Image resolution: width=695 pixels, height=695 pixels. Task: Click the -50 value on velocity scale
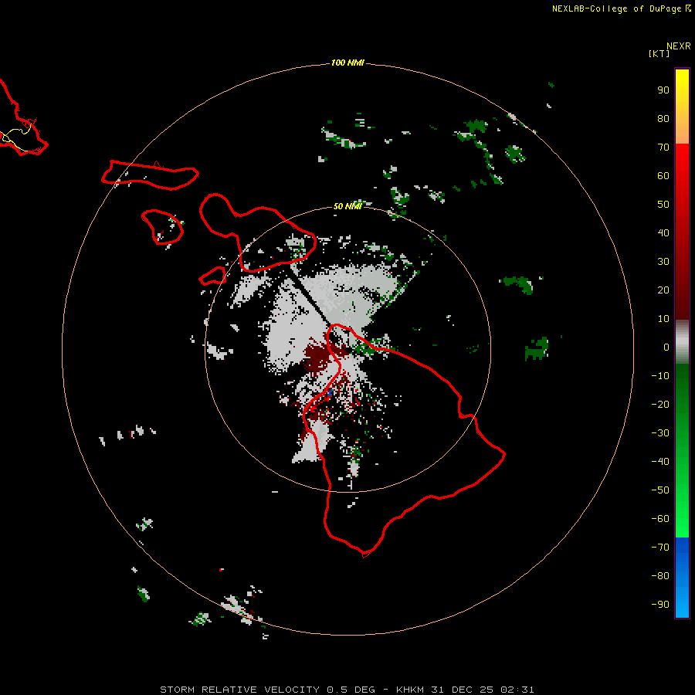(x=660, y=490)
